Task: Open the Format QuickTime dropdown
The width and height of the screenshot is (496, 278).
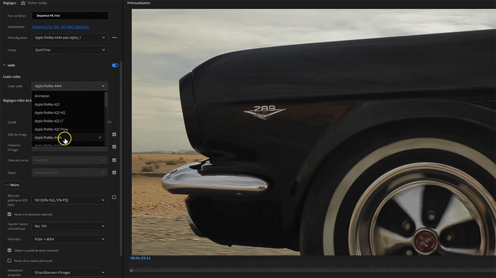Action: point(70,50)
